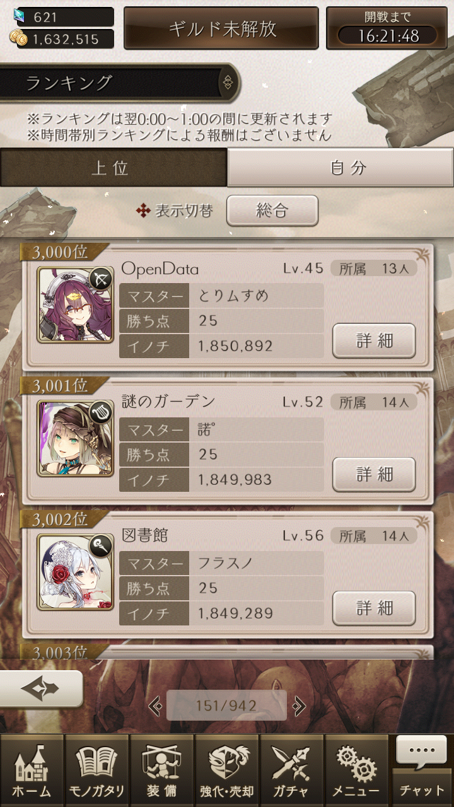Expand the ランキング header ornament
454x807 pixels.
228,82
